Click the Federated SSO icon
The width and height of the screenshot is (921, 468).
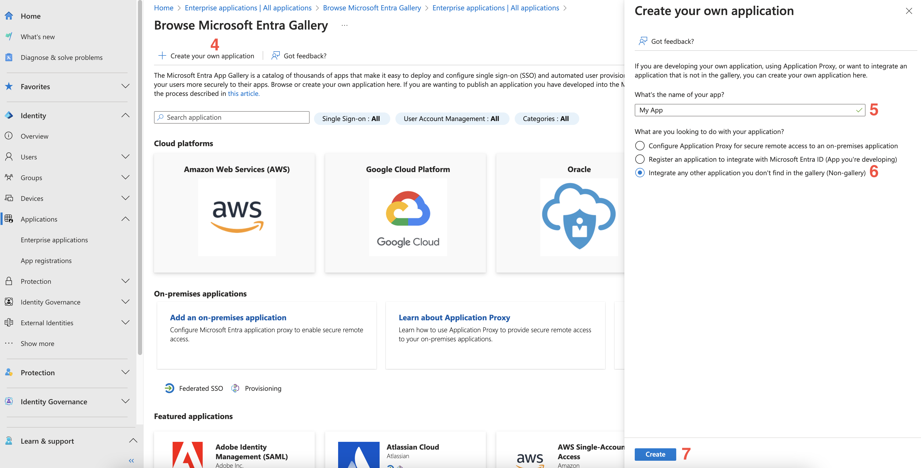coord(169,388)
